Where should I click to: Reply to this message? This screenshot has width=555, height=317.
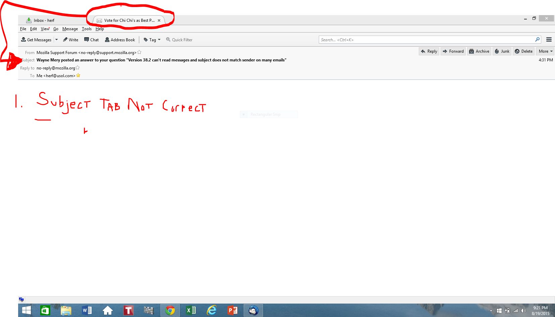point(429,51)
